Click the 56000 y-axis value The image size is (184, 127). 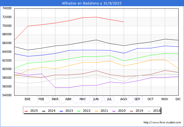click(x=7, y=87)
